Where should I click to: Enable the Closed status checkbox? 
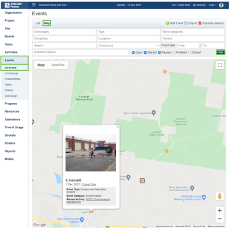(190, 52)
